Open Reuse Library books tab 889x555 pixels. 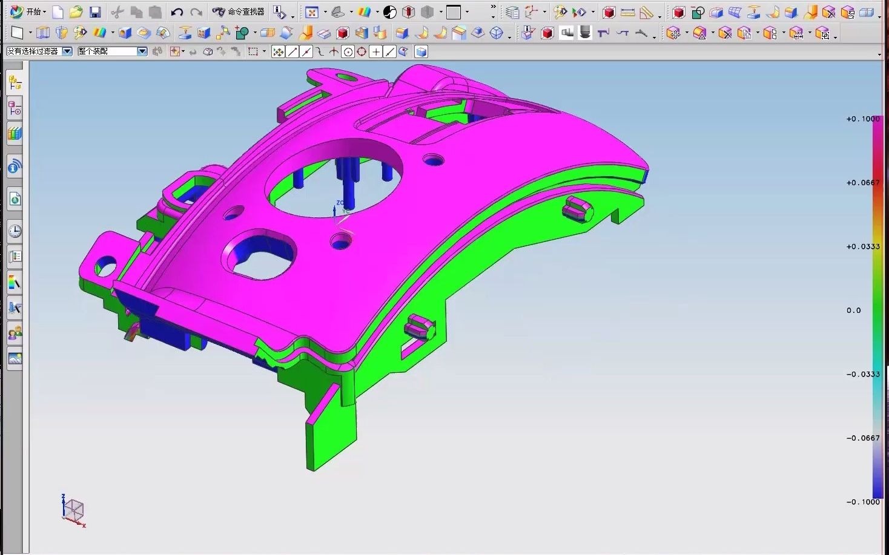(x=15, y=133)
